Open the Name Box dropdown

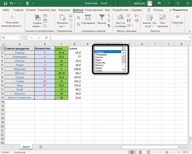pyautogui.click(x=19, y=37)
